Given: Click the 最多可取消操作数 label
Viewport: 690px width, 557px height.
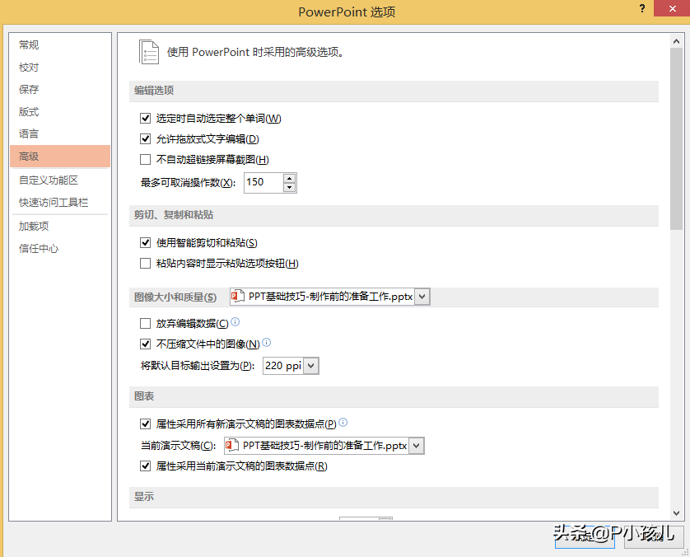Looking at the screenshot, I should [x=188, y=183].
